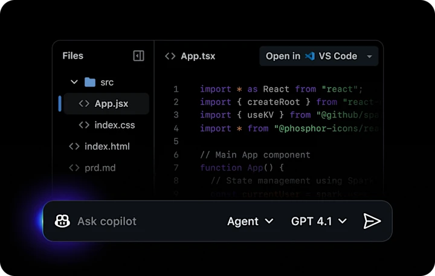Click Open in VS Code button
Image resolution: width=435 pixels, height=276 pixels.
(x=319, y=56)
